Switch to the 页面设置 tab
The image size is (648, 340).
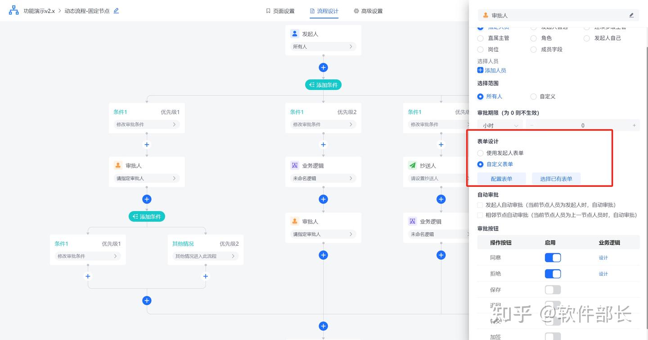click(280, 11)
